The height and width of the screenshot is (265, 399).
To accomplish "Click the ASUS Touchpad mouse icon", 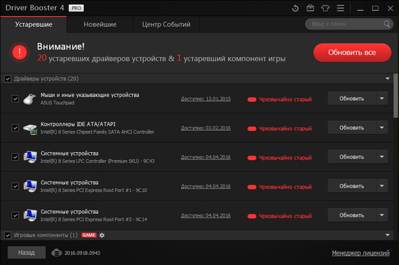I will [30, 99].
